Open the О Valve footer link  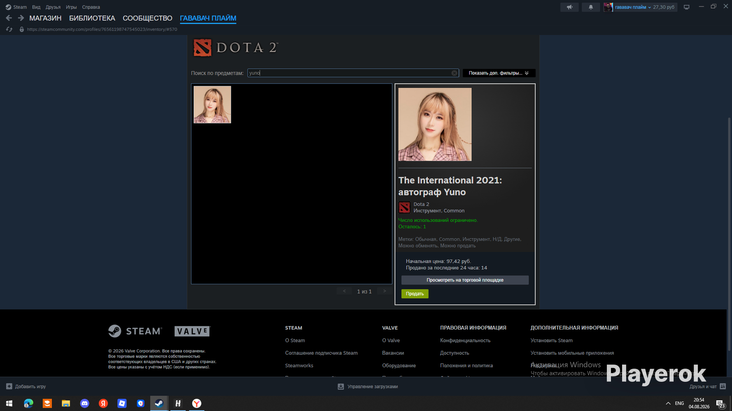391,340
